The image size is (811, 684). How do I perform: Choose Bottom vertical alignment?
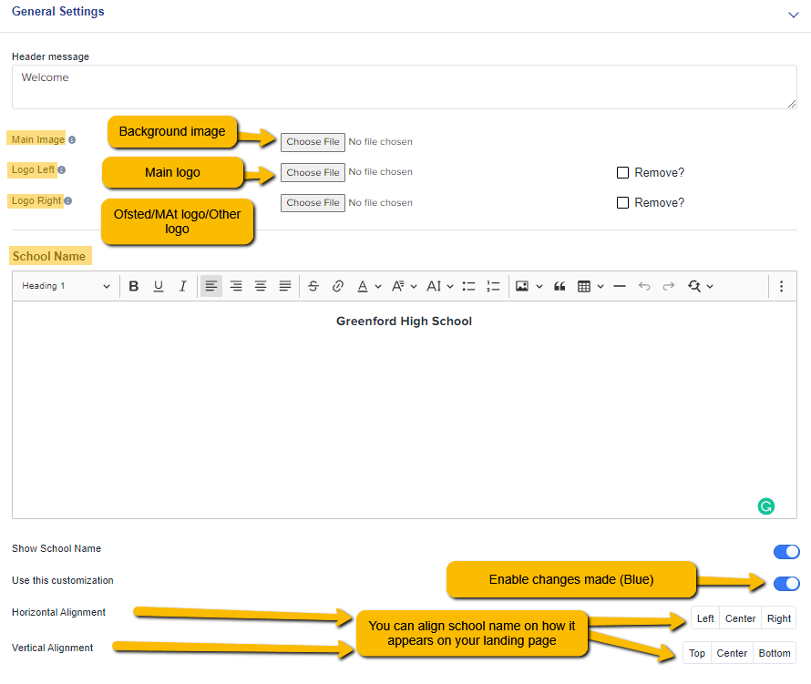click(775, 653)
